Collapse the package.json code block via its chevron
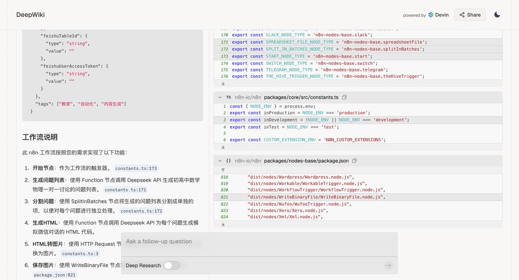 coord(220,160)
